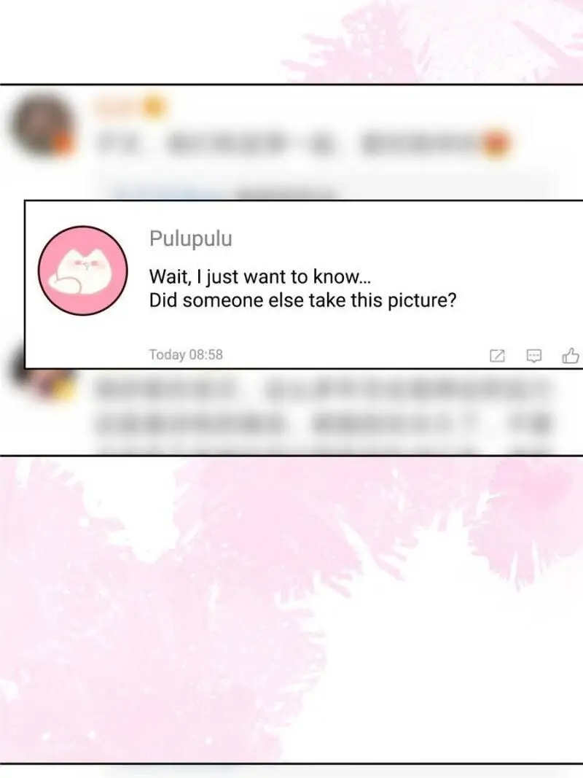Screen dimensions: 583x778
Task: Open the blurred brown avatar of the top comment
Action: [x=42, y=124]
